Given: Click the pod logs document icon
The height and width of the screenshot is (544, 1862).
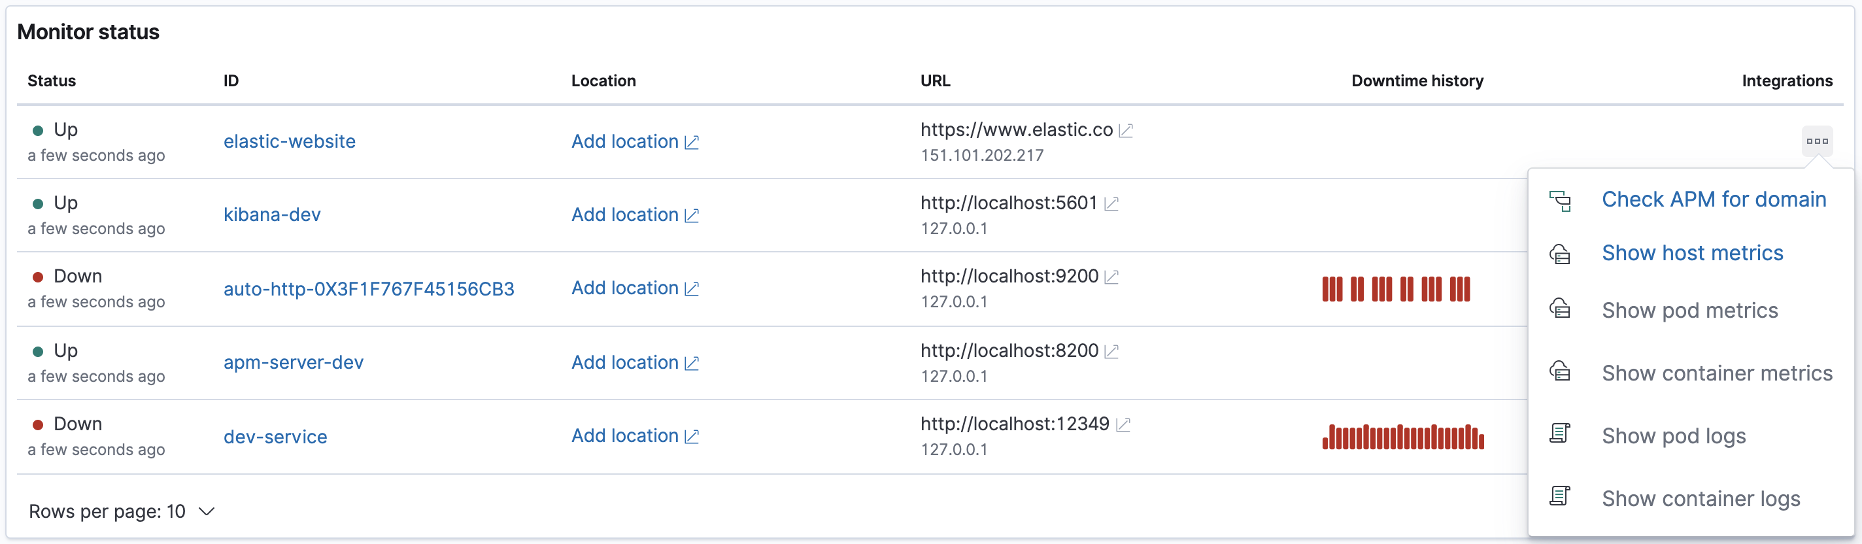Looking at the screenshot, I should coord(1561,433).
